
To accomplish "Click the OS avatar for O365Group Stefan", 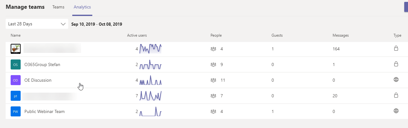I will (16, 64).
